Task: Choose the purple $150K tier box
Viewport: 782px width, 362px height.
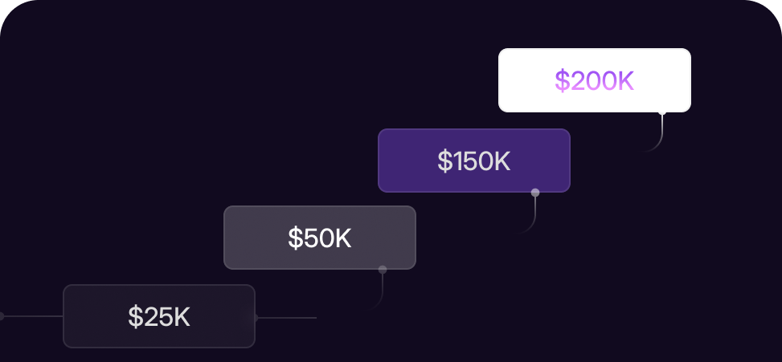Action: pos(474,161)
